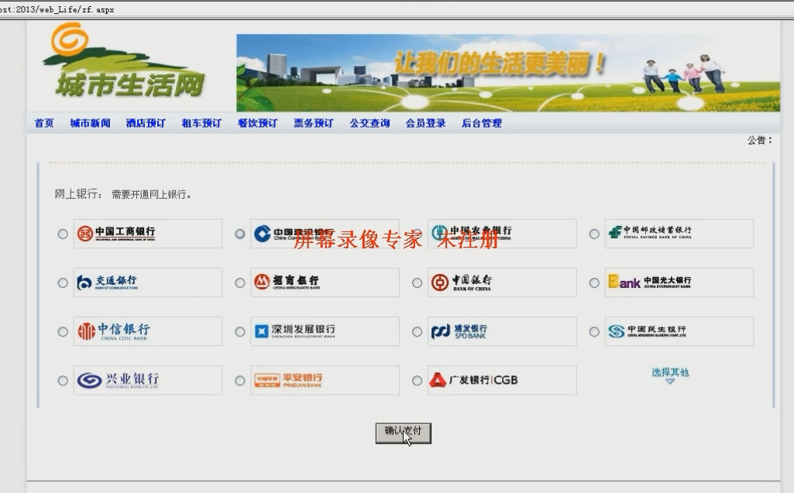Click the 城市生活网 site logo

click(124, 61)
